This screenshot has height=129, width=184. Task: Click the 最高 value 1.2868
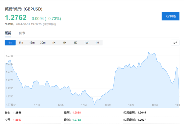[x=76, y=113]
